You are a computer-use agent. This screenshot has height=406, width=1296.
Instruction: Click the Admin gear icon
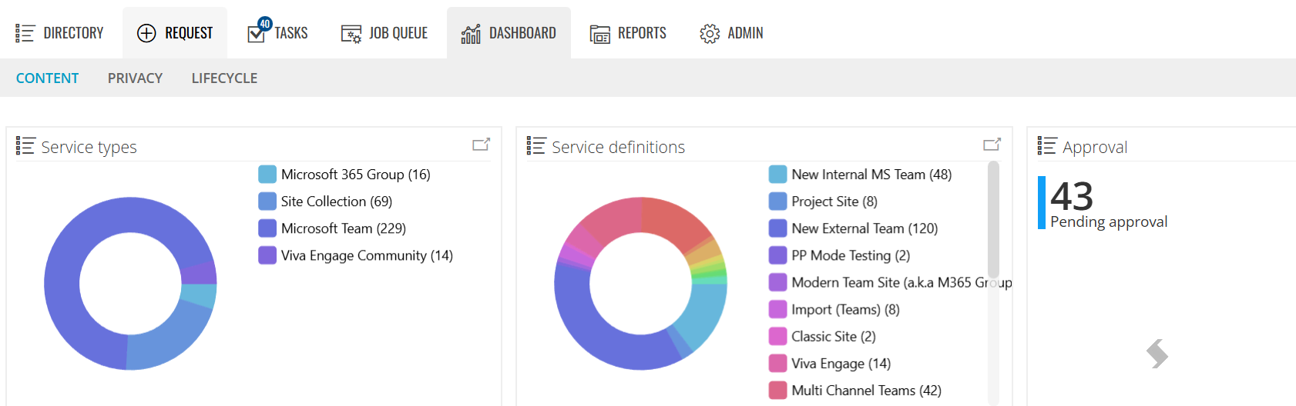click(x=710, y=34)
